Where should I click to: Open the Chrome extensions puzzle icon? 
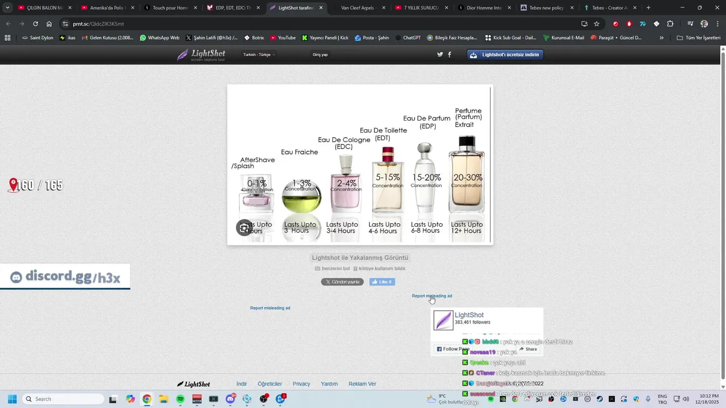coord(670,24)
